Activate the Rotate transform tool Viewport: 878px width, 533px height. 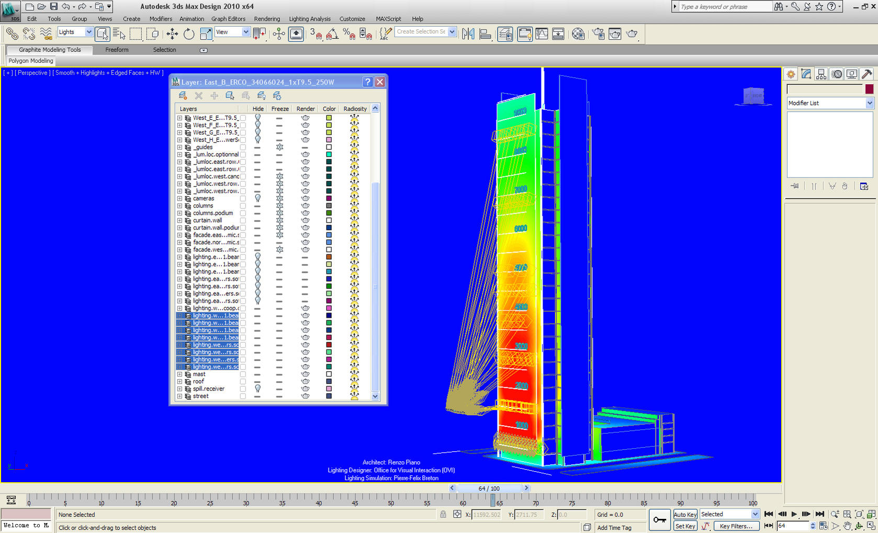tap(189, 34)
